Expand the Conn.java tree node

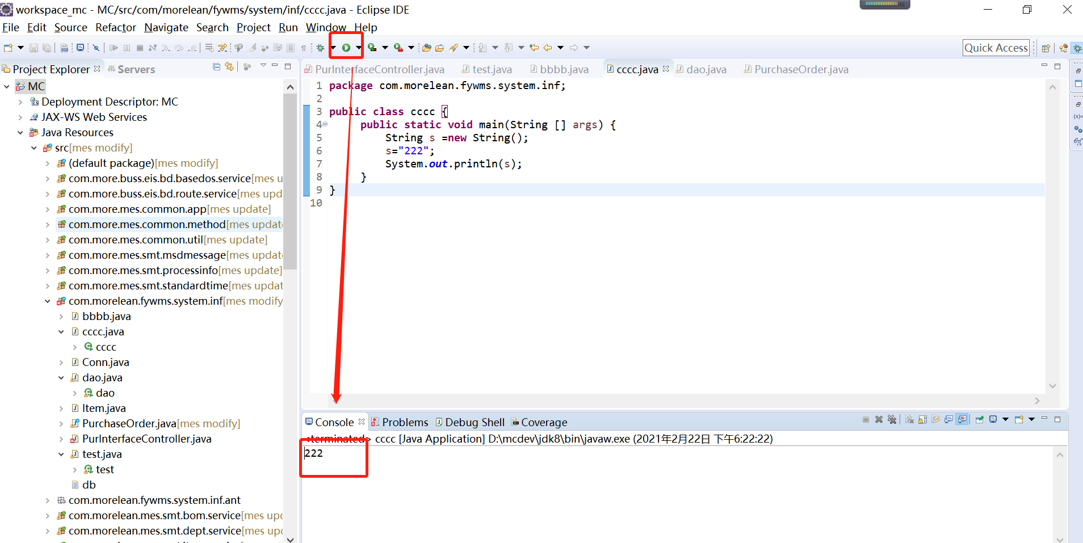point(61,362)
